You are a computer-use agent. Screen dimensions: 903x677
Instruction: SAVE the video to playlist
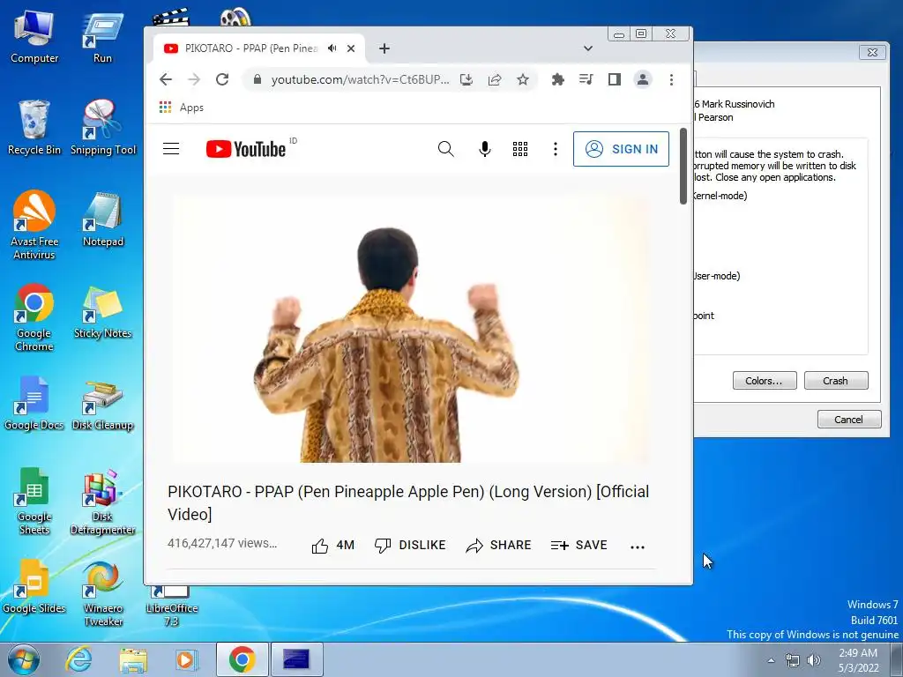(x=579, y=545)
